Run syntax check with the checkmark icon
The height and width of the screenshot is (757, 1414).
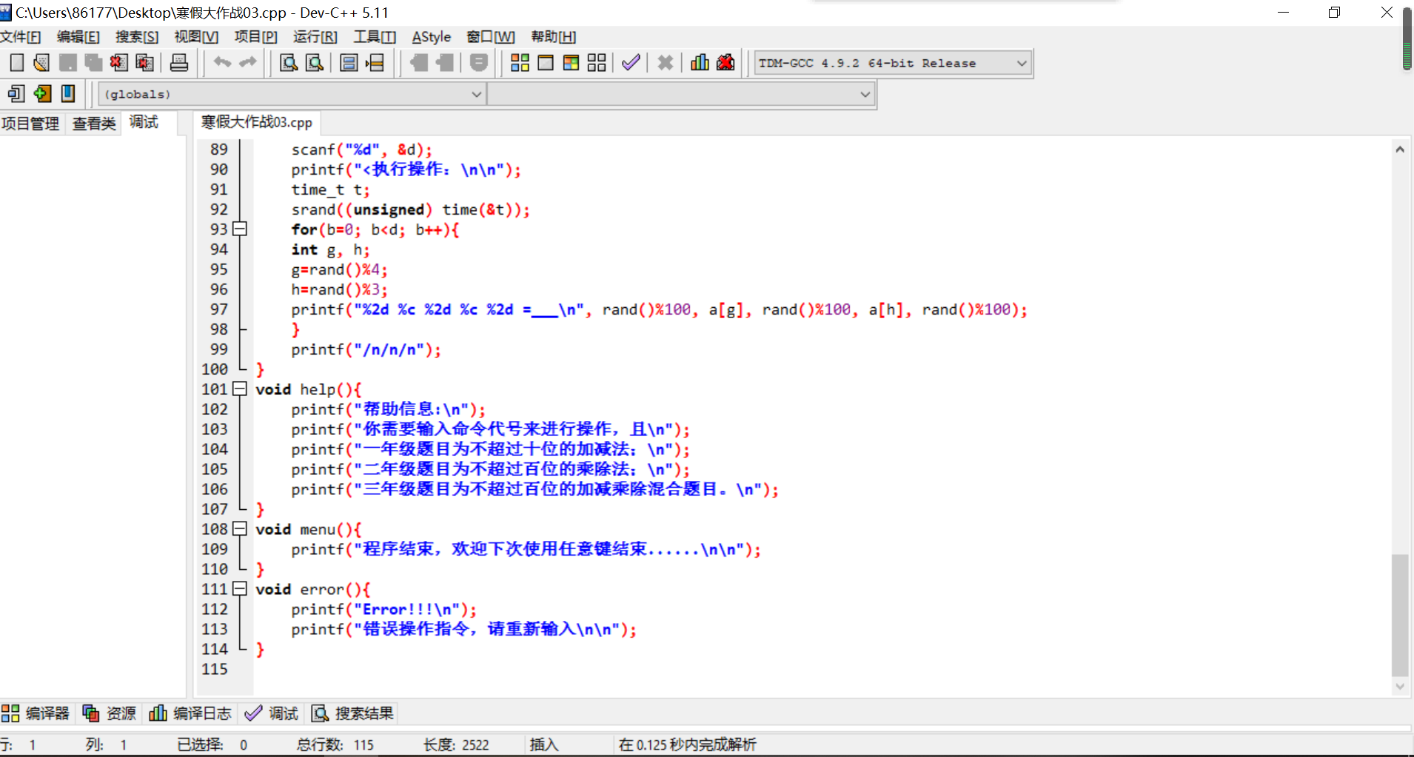pyautogui.click(x=631, y=63)
